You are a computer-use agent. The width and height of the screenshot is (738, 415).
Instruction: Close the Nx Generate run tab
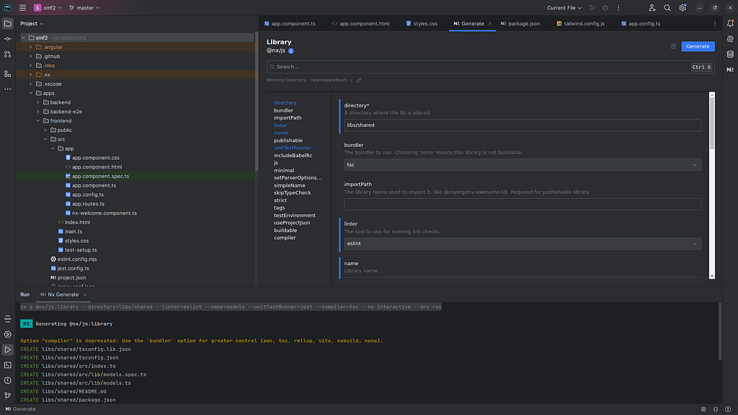[x=85, y=295]
